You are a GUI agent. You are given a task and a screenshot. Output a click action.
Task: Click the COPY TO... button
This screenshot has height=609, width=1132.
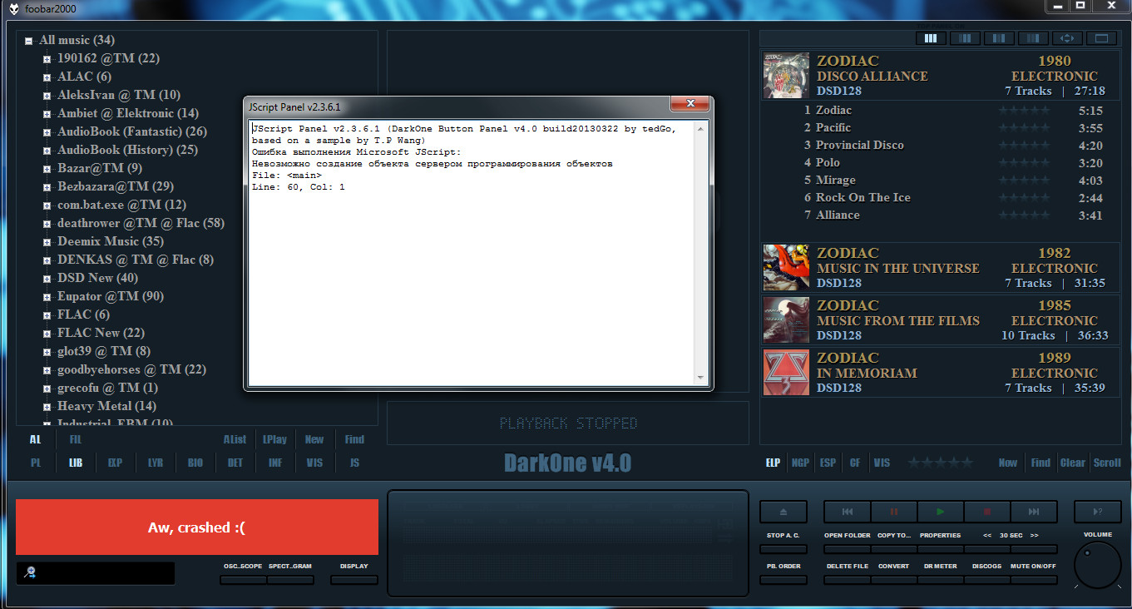[894, 549]
